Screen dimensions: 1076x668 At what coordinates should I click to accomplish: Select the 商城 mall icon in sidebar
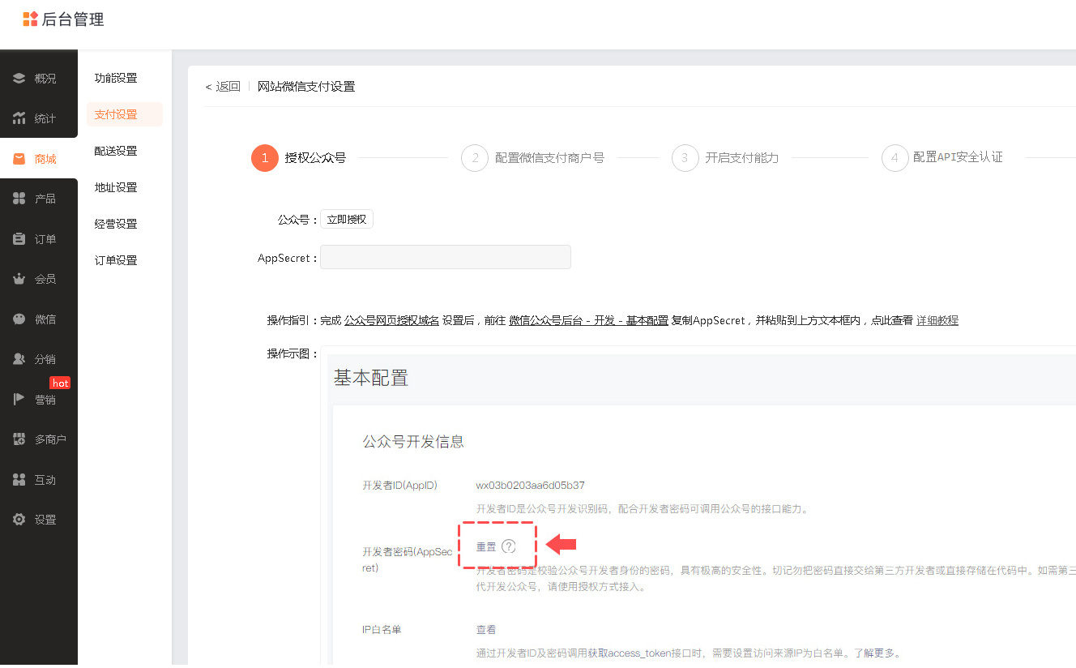coord(19,159)
